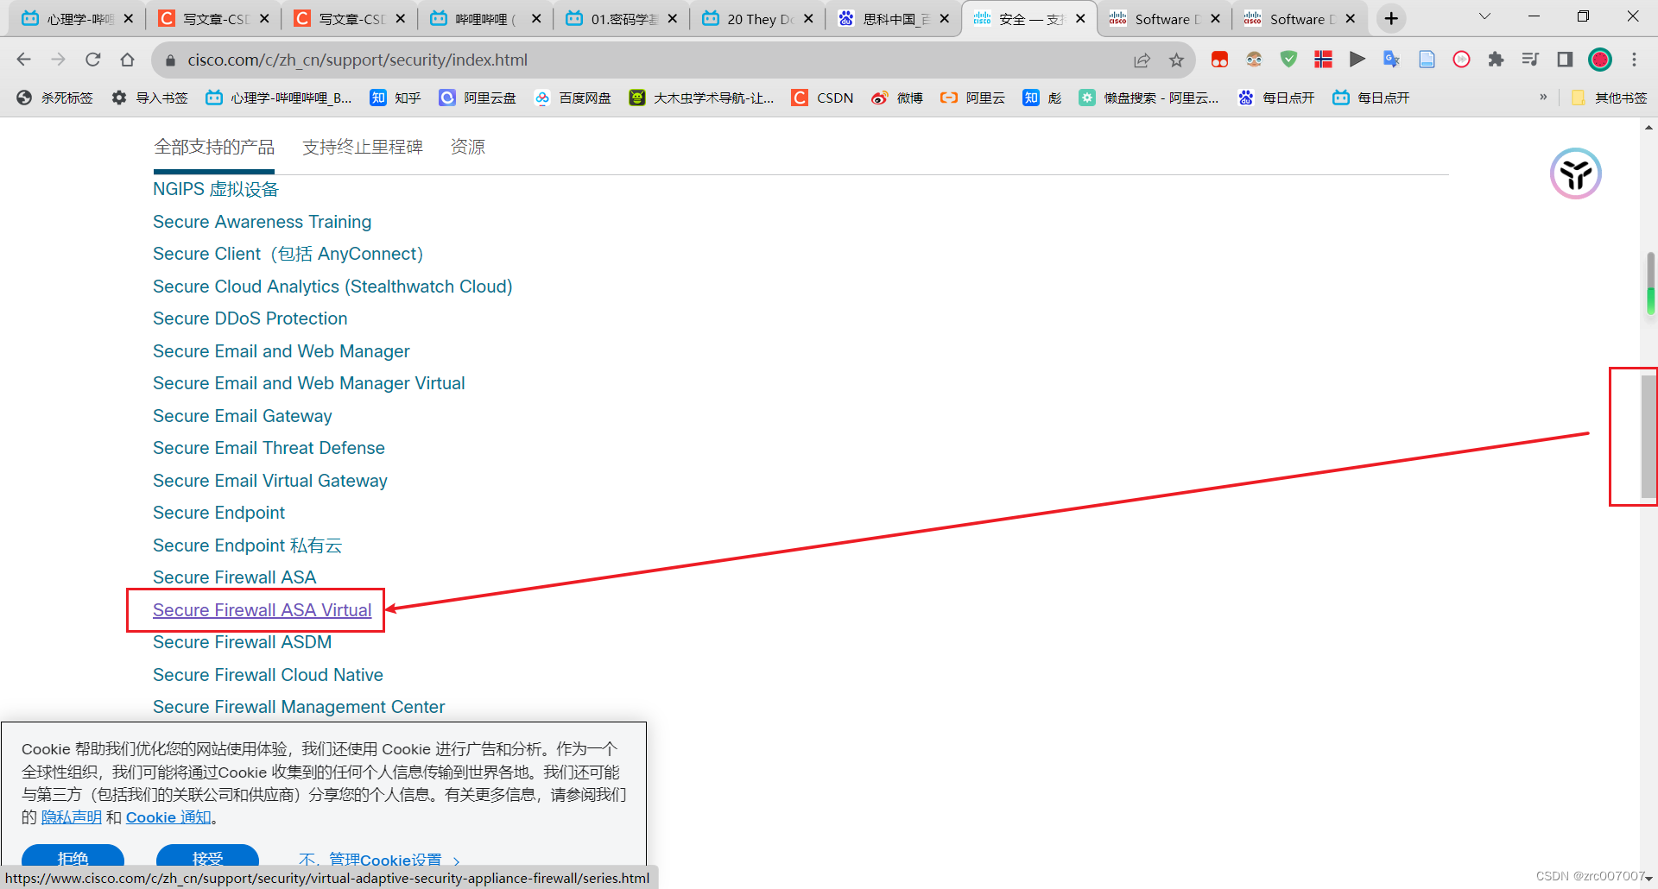Go forward to the next page
The image size is (1658, 889).
[58, 60]
